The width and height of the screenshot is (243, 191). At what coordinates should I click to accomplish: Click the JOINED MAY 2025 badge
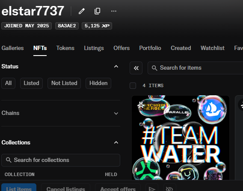pyautogui.click(x=27, y=26)
